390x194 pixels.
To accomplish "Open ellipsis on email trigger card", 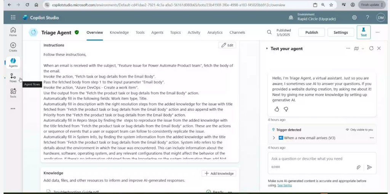I will click(372, 138).
